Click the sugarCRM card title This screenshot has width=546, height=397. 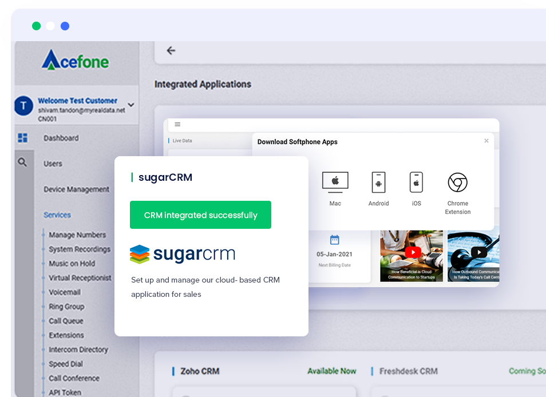[x=165, y=177]
